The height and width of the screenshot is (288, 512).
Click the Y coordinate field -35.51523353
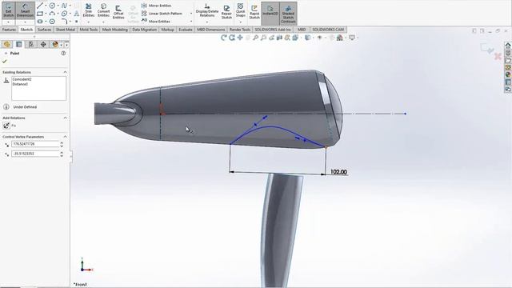click(x=35, y=154)
